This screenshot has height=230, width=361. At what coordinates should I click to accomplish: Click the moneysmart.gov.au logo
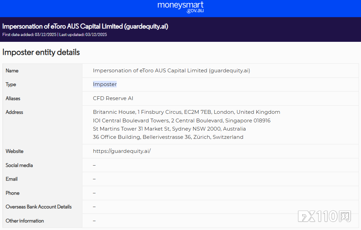[x=180, y=7]
